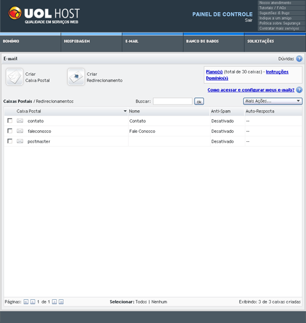Go to first page pagination icon

(x=26, y=302)
